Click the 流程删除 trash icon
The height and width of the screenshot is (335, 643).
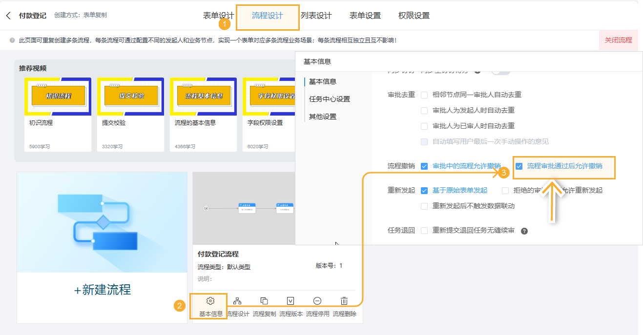click(x=344, y=301)
